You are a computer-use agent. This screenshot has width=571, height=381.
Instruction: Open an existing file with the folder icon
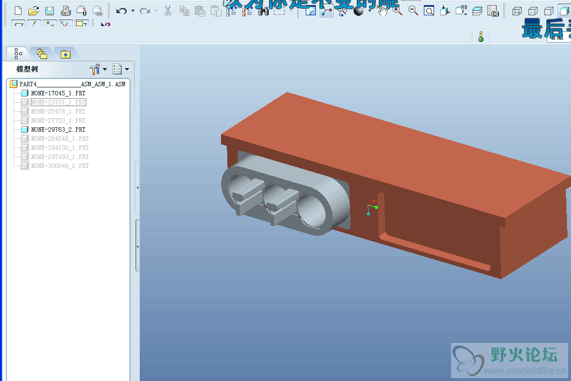[x=34, y=11]
